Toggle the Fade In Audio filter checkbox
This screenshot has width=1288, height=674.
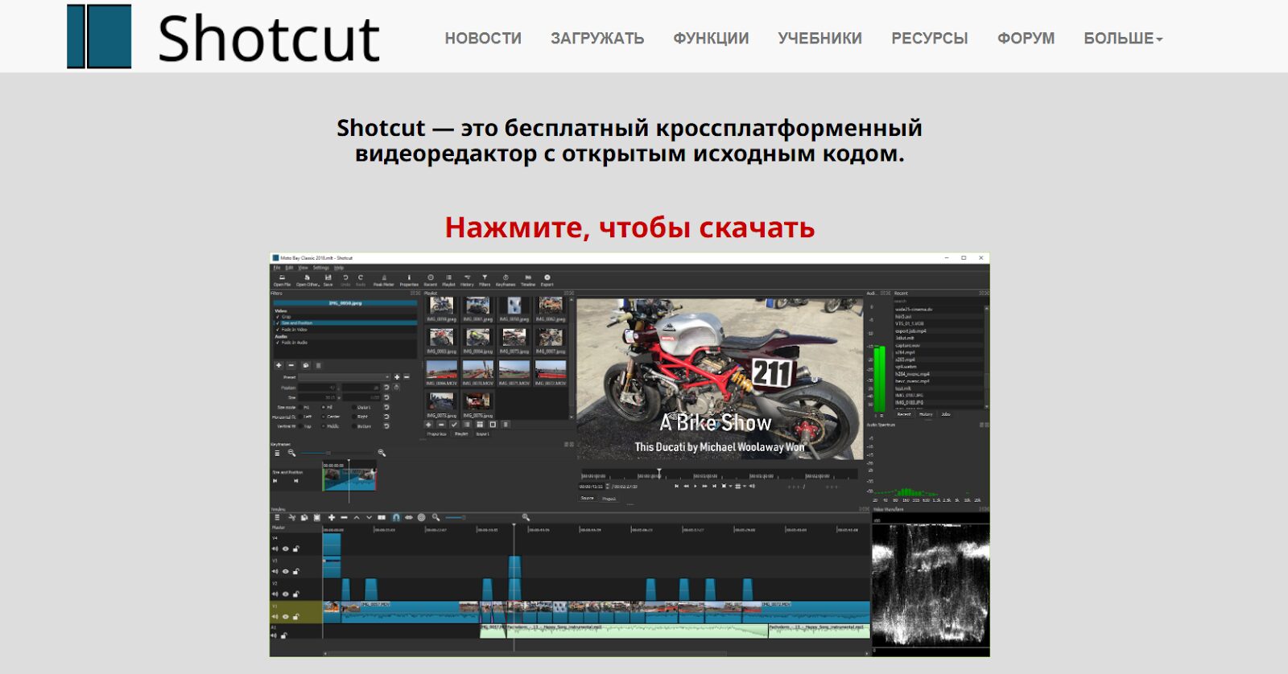point(277,343)
